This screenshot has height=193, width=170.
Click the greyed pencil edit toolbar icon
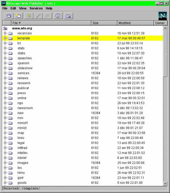click(x=38, y=16)
